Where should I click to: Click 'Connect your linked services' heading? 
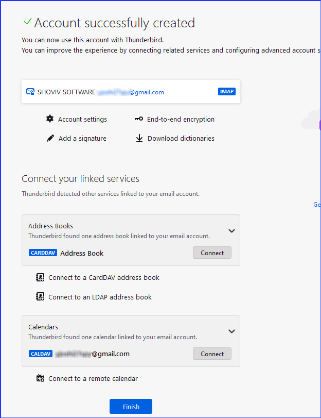click(x=80, y=179)
